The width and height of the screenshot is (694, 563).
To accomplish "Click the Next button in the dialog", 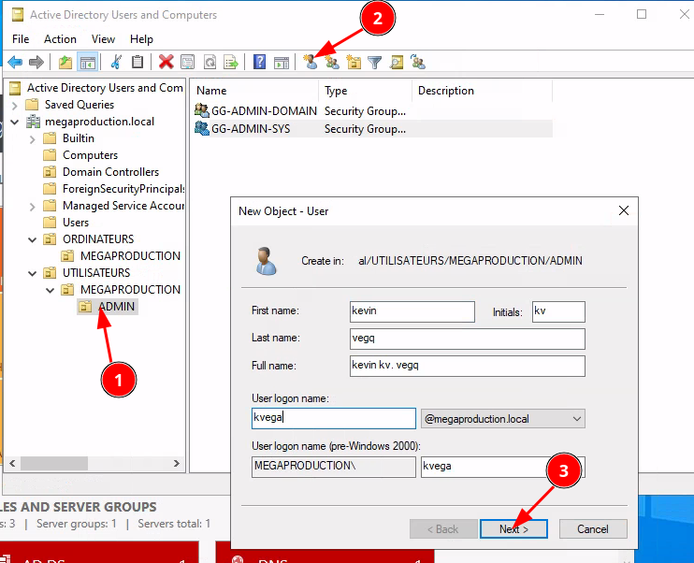I will [x=513, y=528].
